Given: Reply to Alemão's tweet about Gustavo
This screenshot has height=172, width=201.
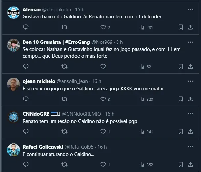Looking at the screenshot, I should click(x=26, y=27).
